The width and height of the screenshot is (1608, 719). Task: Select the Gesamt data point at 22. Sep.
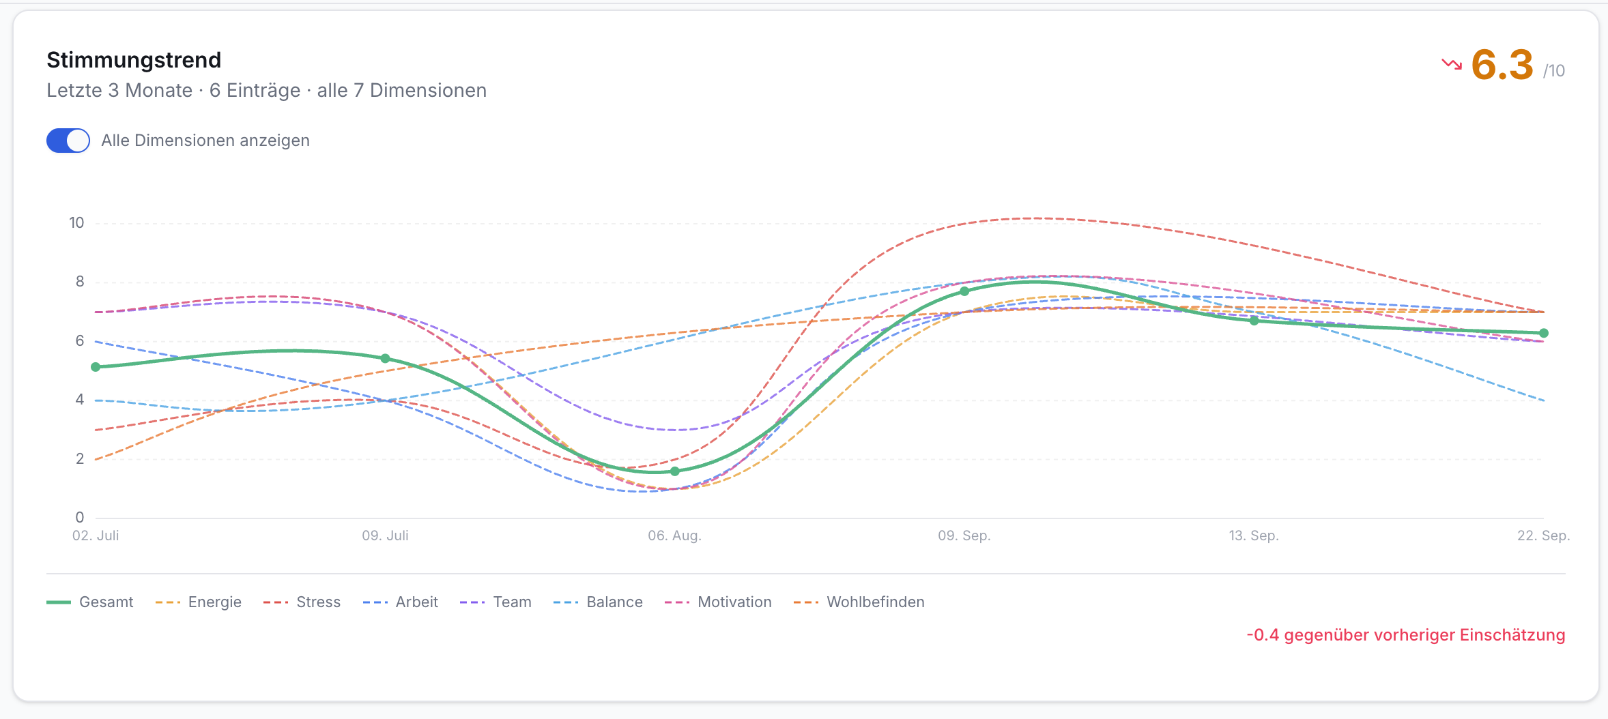coord(1544,333)
